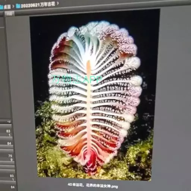The width and height of the screenshot is (191, 191).
Task: Expand the chevron after 20220621万年吉花
Action: point(57,3)
